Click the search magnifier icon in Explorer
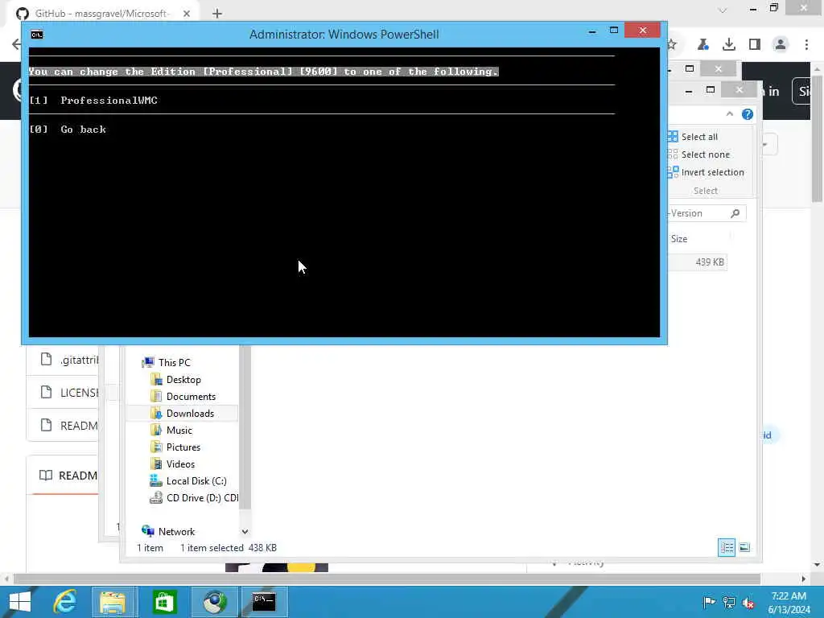 point(735,213)
